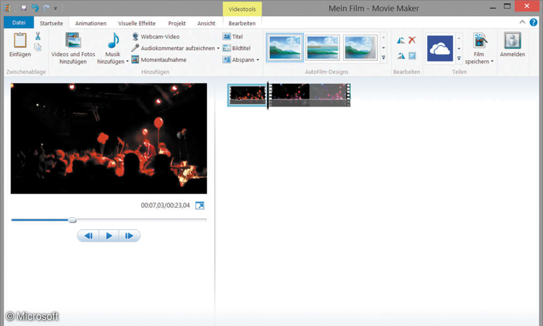This screenshot has height=326, width=543.
Task: Select second, longer clip in the storyboard
Action: pyautogui.click(x=310, y=95)
